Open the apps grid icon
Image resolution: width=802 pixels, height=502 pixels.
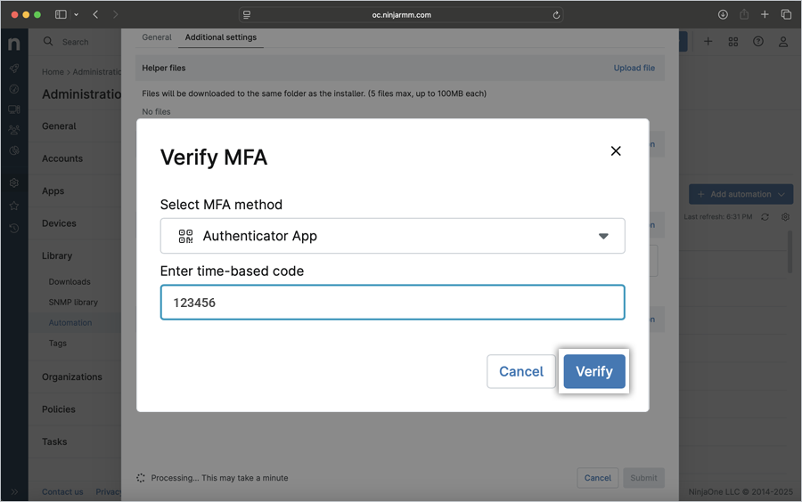(733, 42)
